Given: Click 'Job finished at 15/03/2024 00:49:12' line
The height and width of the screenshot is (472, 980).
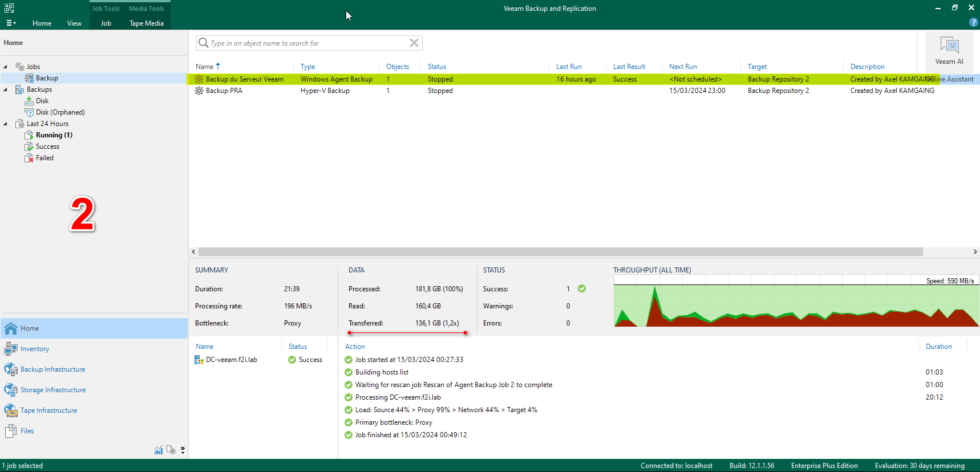Looking at the screenshot, I should (411, 435).
